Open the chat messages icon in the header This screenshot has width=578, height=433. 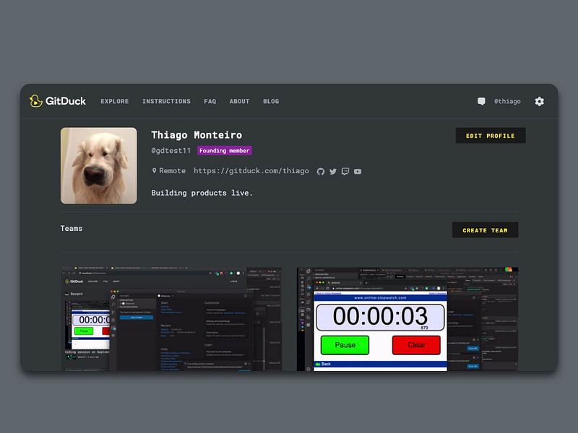(x=481, y=101)
